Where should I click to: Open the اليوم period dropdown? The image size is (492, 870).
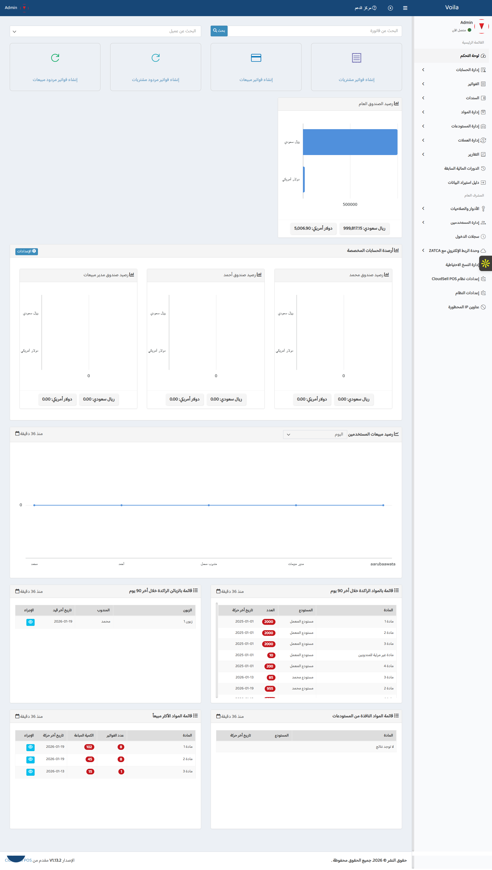[x=315, y=435]
